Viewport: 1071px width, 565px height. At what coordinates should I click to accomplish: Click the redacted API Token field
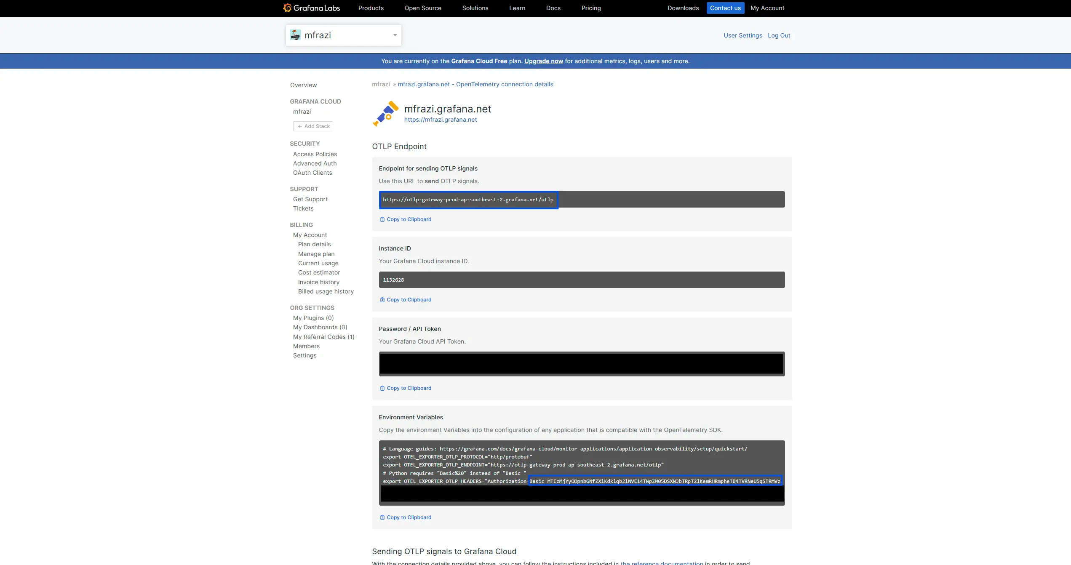[582, 364]
